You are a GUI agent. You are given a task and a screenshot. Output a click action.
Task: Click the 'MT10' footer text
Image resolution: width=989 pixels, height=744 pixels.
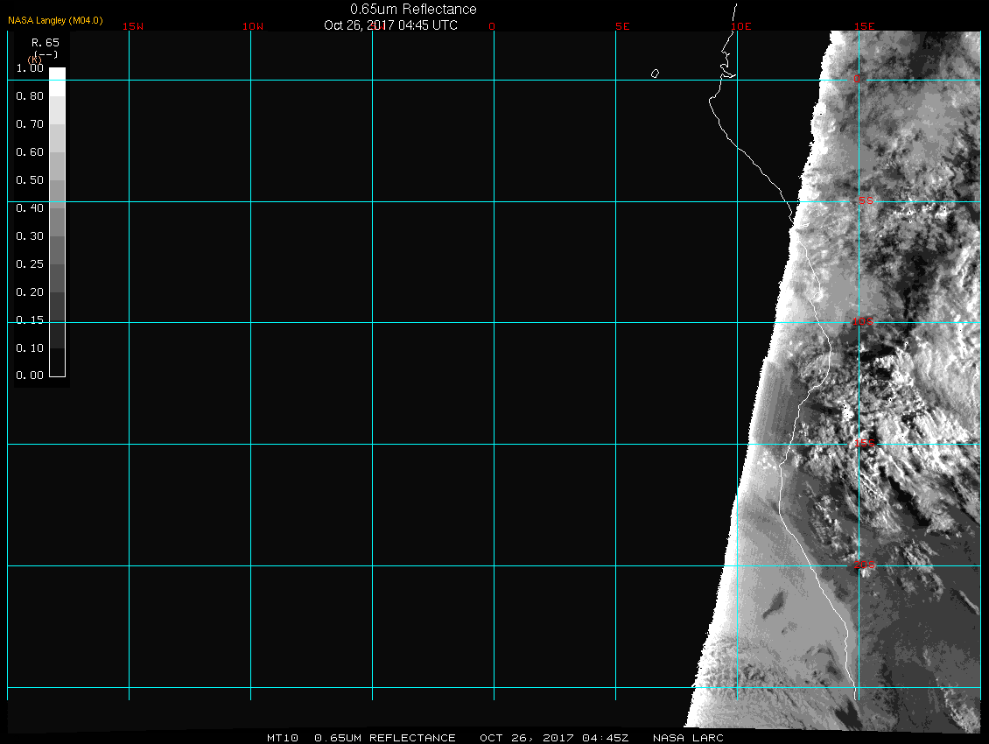point(284,738)
